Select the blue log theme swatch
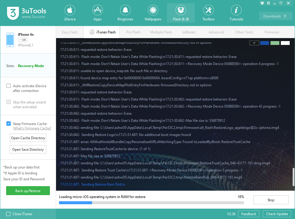 [x=265, y=43]
